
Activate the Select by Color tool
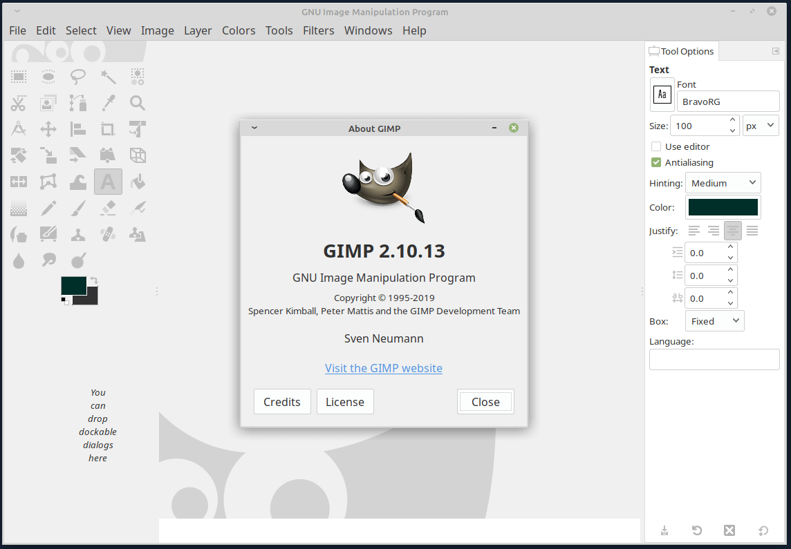138,77
